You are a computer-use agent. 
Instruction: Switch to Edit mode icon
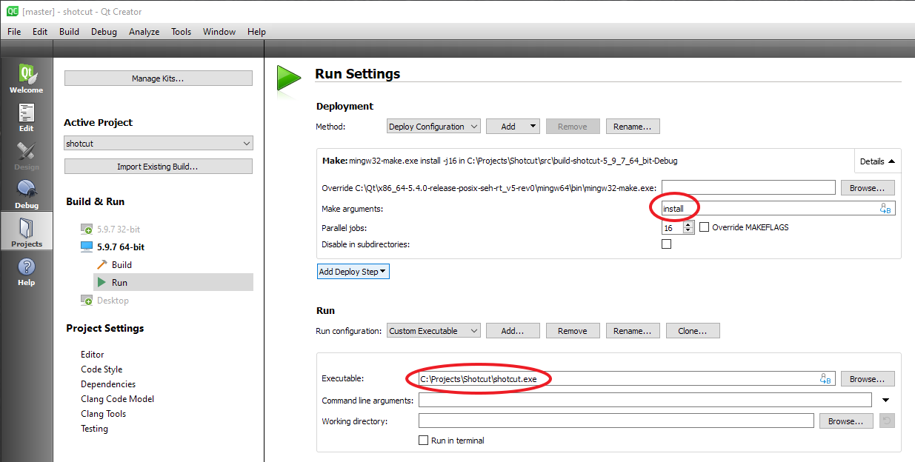coord(26,117)
